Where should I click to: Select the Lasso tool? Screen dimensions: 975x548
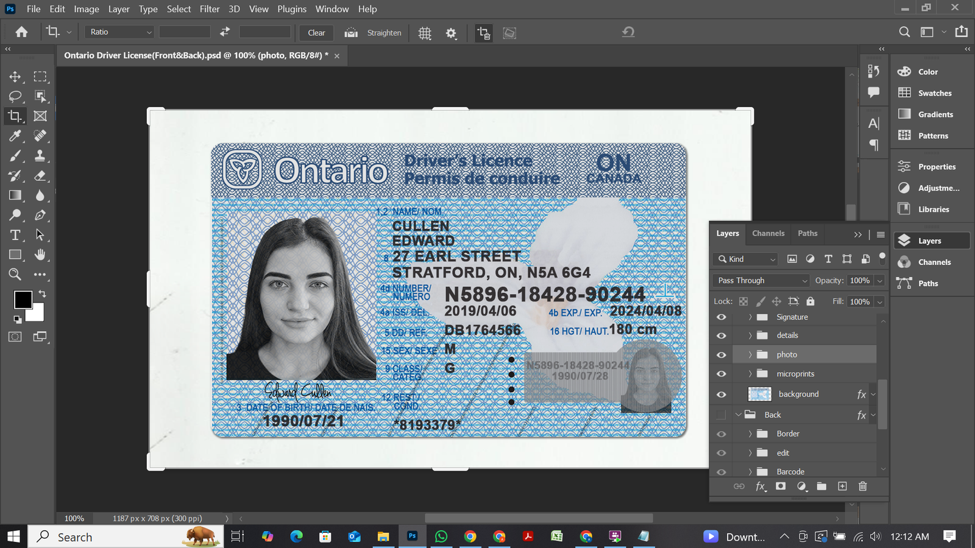15,96
